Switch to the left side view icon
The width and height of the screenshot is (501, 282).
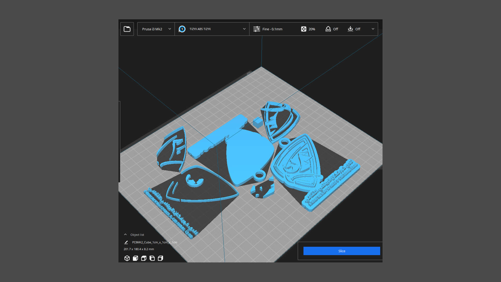[152, 258]
